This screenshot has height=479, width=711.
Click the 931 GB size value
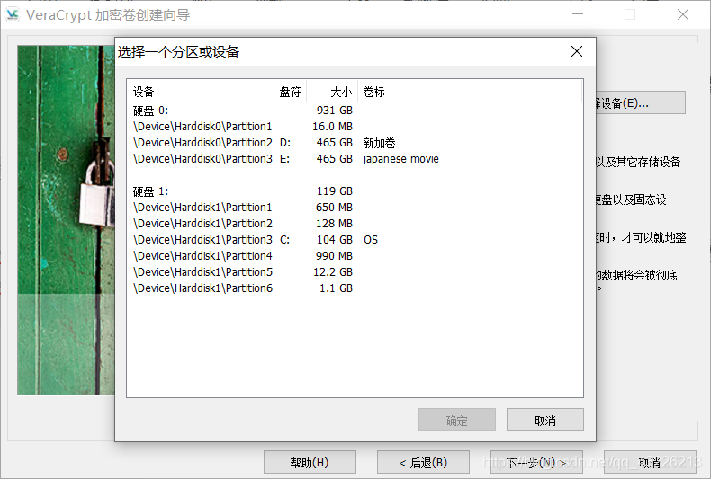[x=335, y=111]
